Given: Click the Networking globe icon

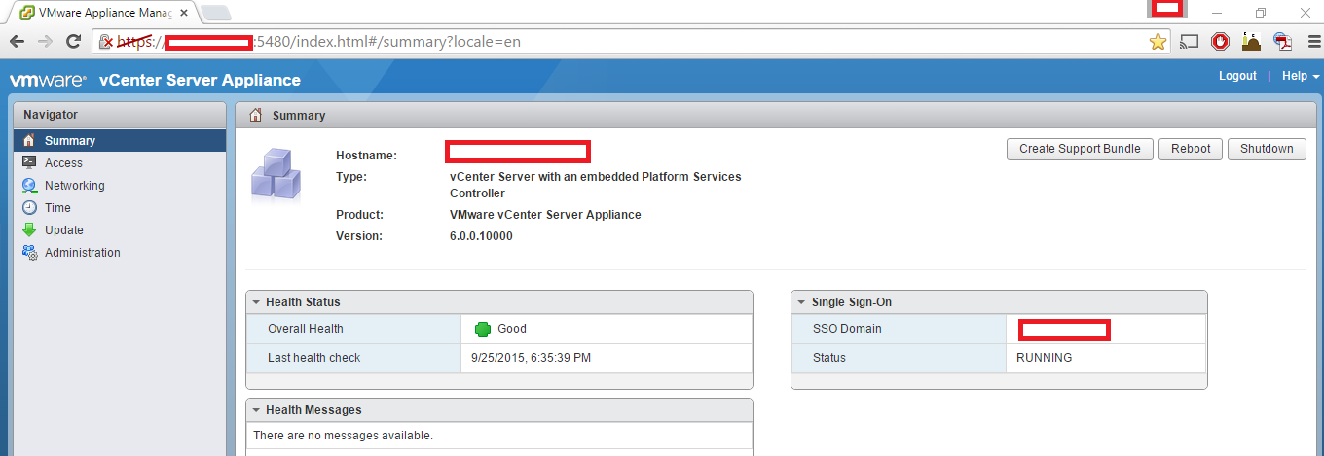Looking at the screenshot, I should click(x=29, y=186).
